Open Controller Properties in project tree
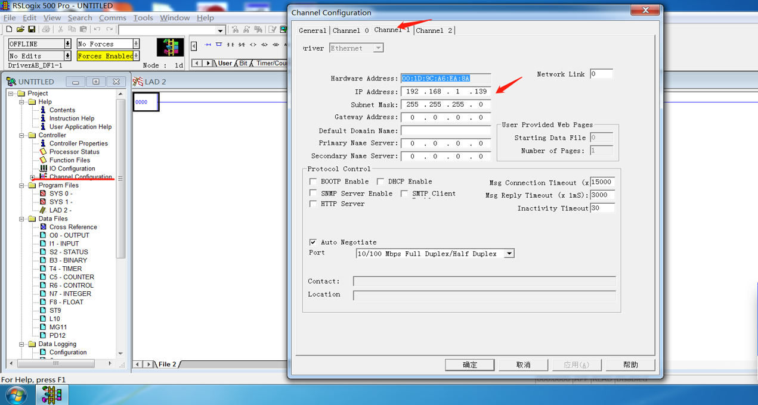Viewport: 758px width, 405px height. (x=78, y=144)
